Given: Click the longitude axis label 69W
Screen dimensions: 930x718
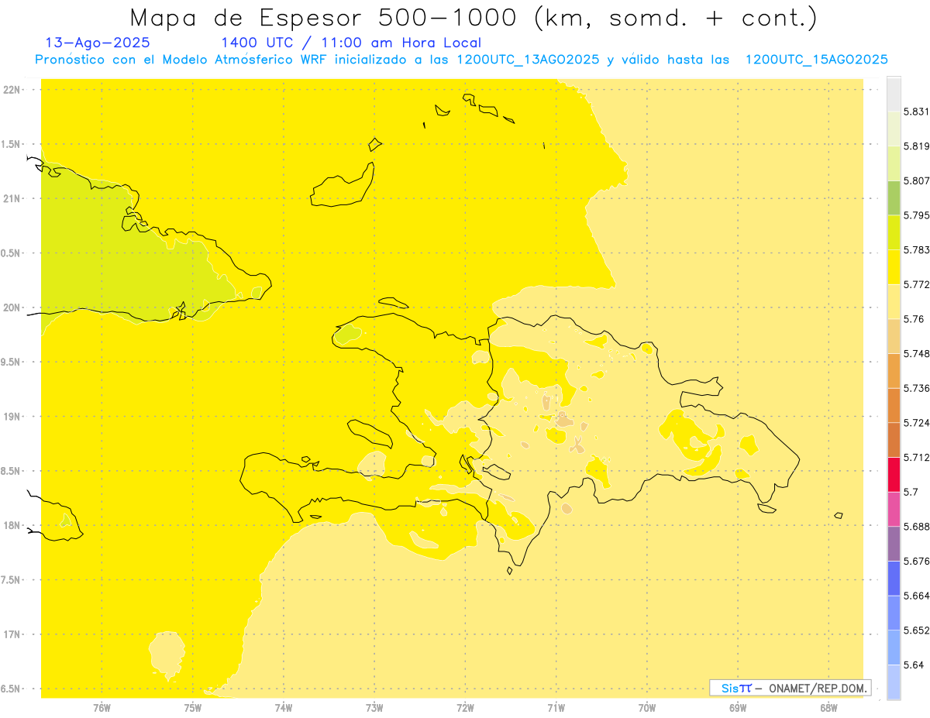Looking at the screenshot, I should coord(738,708).
